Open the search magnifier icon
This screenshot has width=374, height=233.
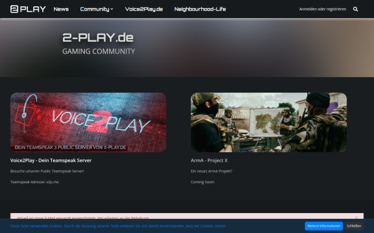[355, 9]
